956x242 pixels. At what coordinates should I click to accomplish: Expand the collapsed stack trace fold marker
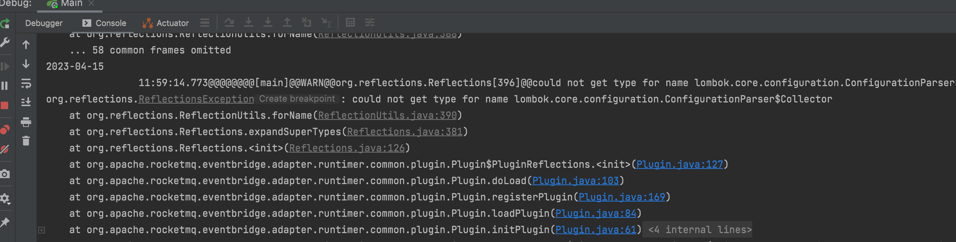(x=42, y=230)
